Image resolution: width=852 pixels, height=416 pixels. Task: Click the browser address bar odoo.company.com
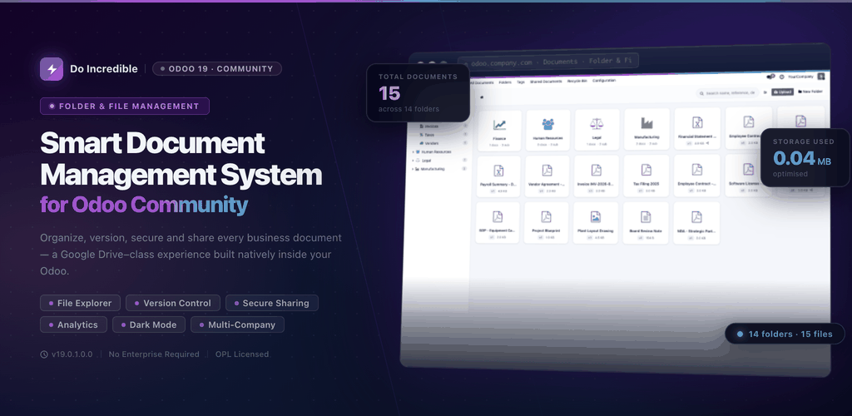click(547, 62)
